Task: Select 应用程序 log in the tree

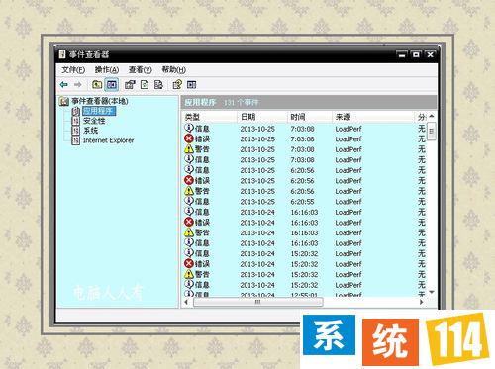Action: tap(99, 111)
